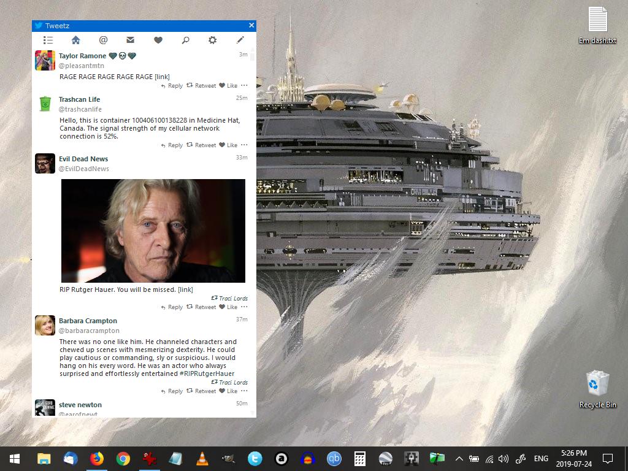
Task: Open the @EvilDeadNews handle
Action: 84,169
